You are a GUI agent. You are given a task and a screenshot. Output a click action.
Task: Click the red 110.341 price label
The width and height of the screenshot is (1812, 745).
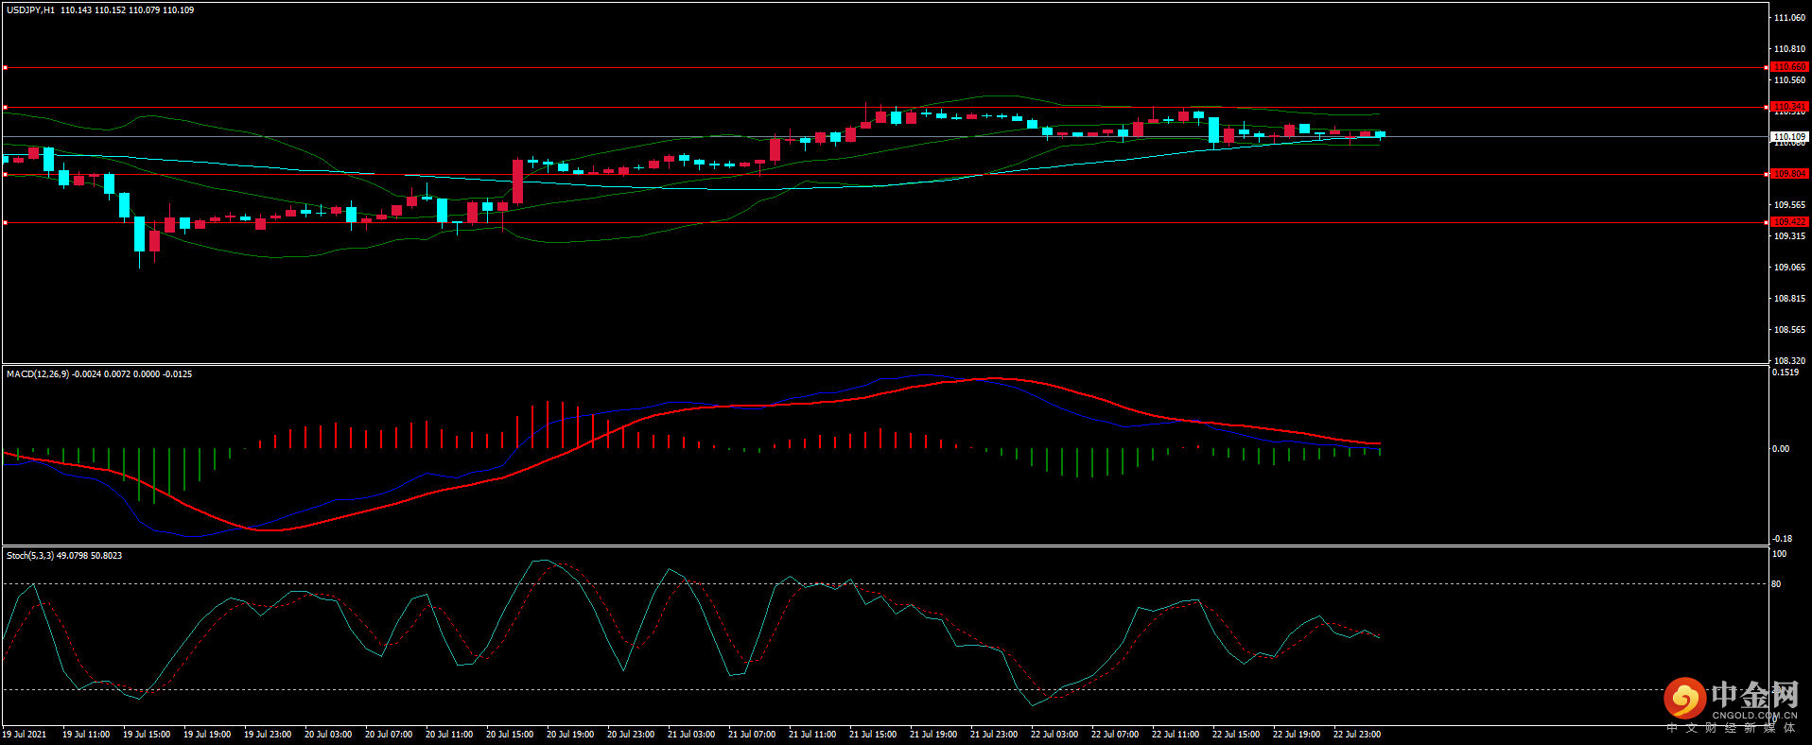1788,107
